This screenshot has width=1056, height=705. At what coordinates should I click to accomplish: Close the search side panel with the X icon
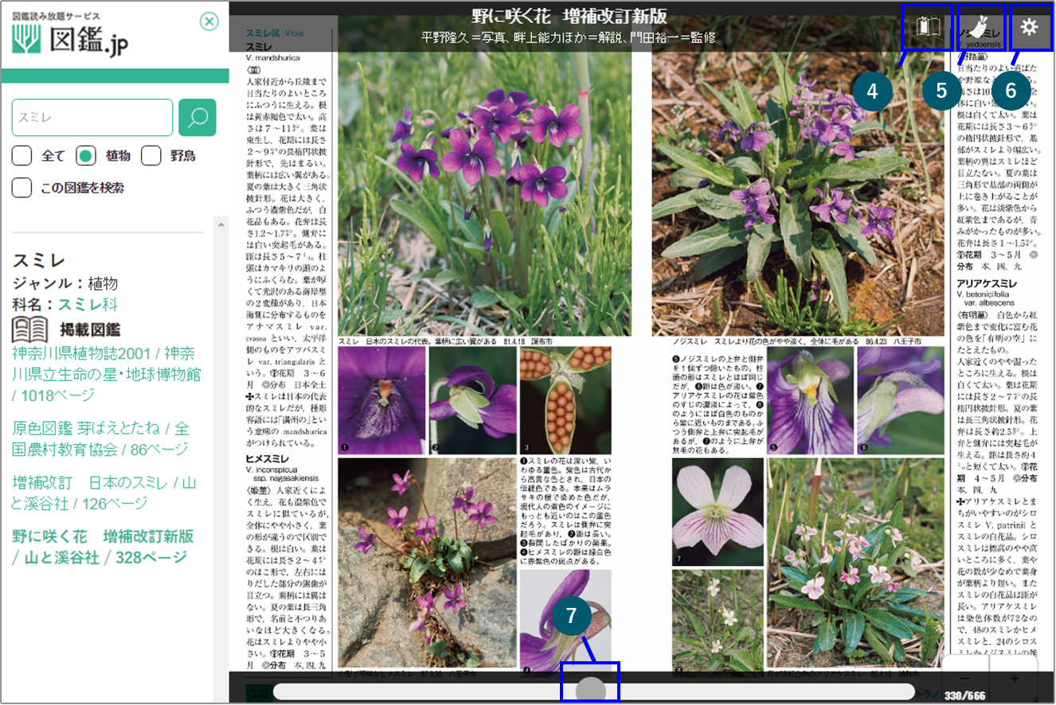tap(209, 21)
